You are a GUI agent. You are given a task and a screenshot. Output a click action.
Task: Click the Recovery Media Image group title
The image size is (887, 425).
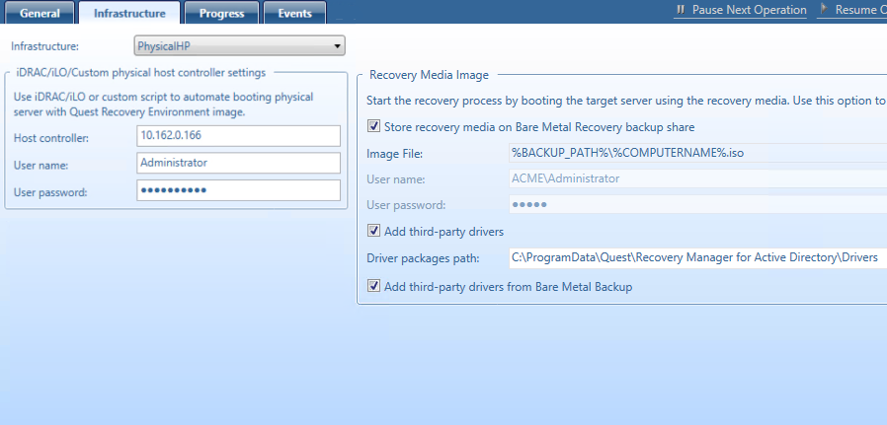[x=429, y=75]
